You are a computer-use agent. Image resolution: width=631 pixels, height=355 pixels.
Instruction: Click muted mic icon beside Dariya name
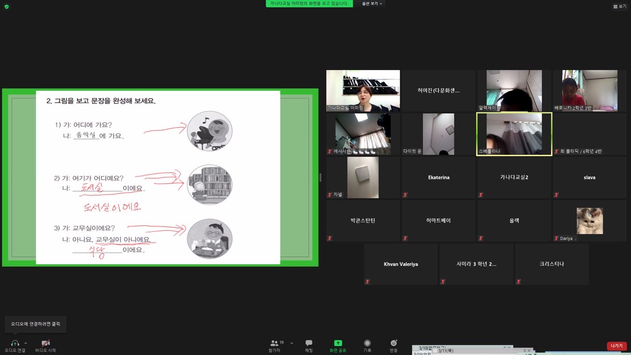pyautogui.click(x=557, y=238)
